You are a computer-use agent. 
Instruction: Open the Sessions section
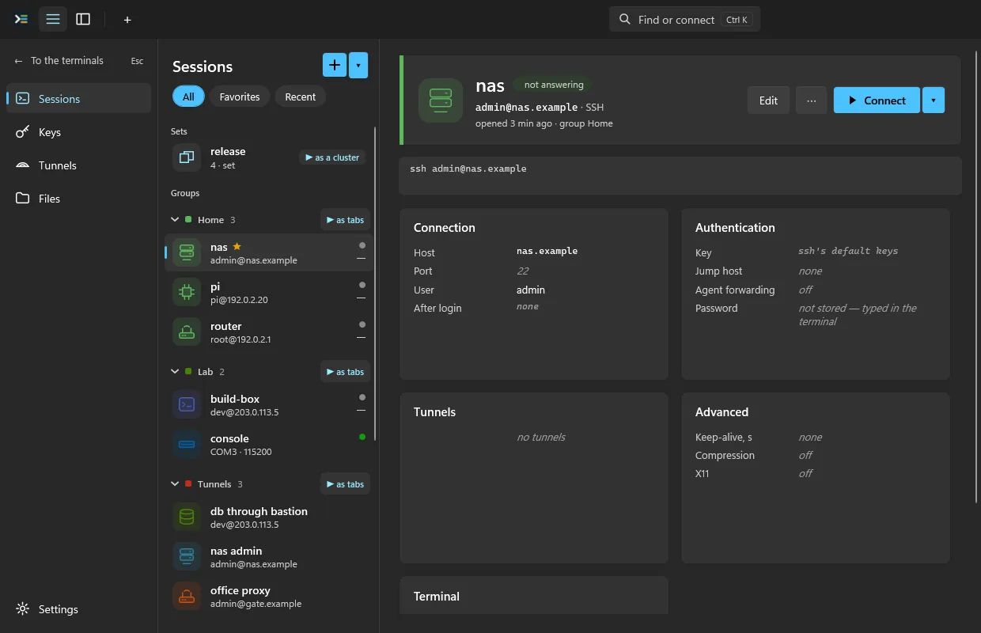tap(79, 98)
